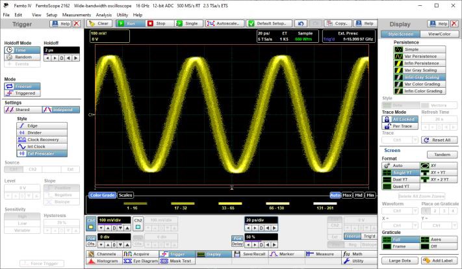The width and height of the screenshot is (462, 269).
Task: Click the Reset All button
Action: coord(438,140)
